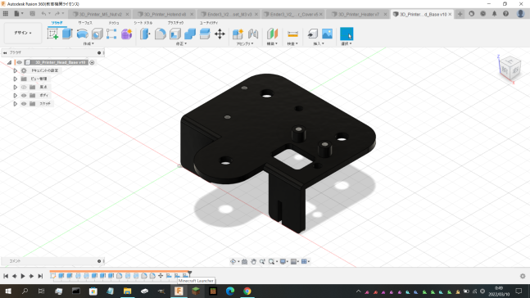Toggle the activate-component radio button
Image resolution: width=530 pixels, height=298 pixels.
pyautogui.click(x=92, y=62)
